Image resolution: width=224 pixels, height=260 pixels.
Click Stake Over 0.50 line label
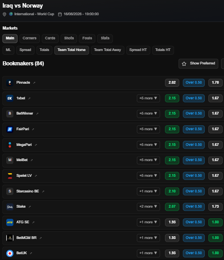(x=194, y=207)
